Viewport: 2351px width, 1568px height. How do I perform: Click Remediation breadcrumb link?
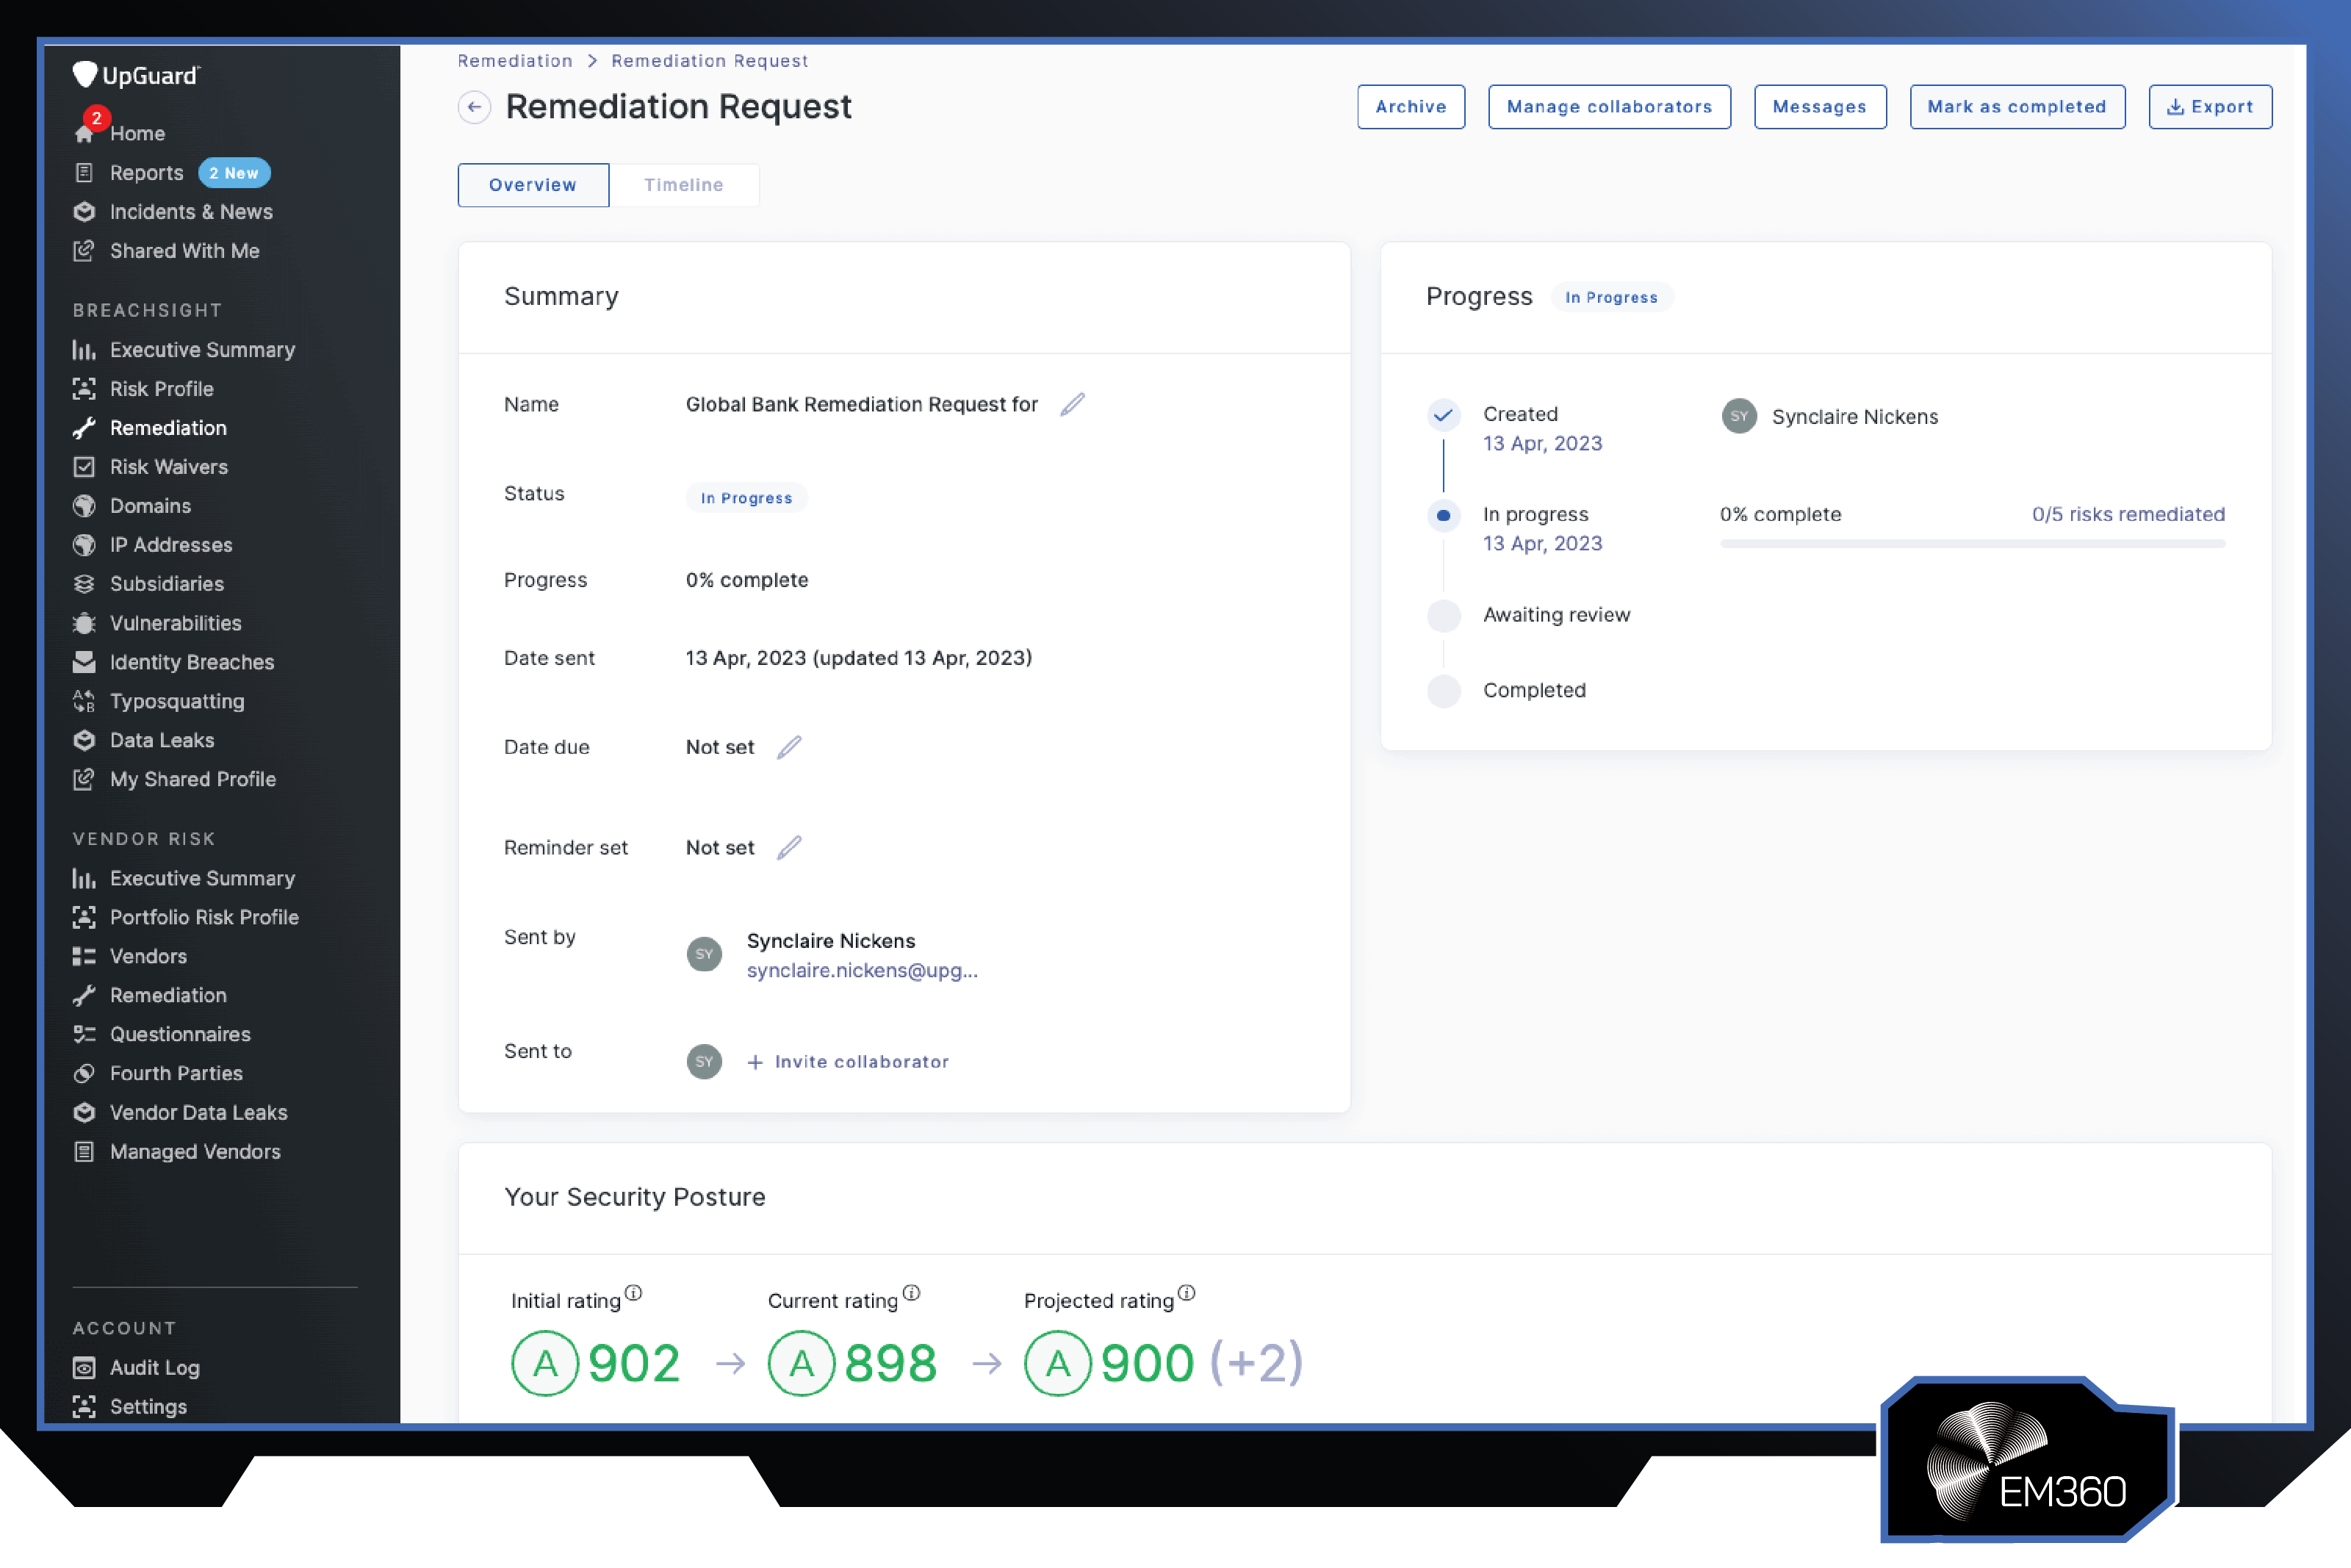pyautogui.click(x=515, y=61)
